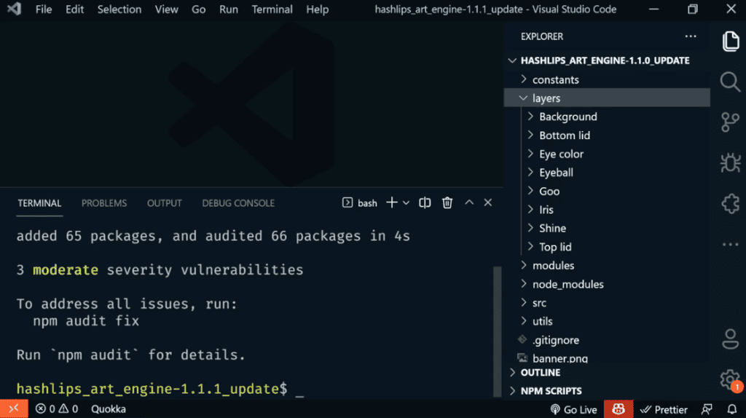
Task: Click the VS Code logo in title bar
Action: coord(15,9)
